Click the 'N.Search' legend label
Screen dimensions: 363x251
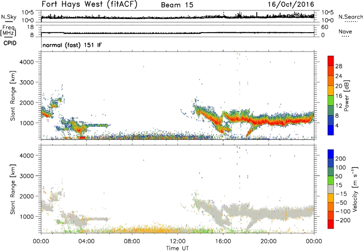click(350, 17)
